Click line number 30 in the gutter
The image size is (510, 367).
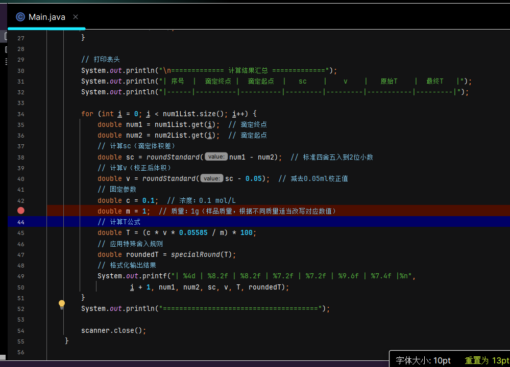(21, 71)
